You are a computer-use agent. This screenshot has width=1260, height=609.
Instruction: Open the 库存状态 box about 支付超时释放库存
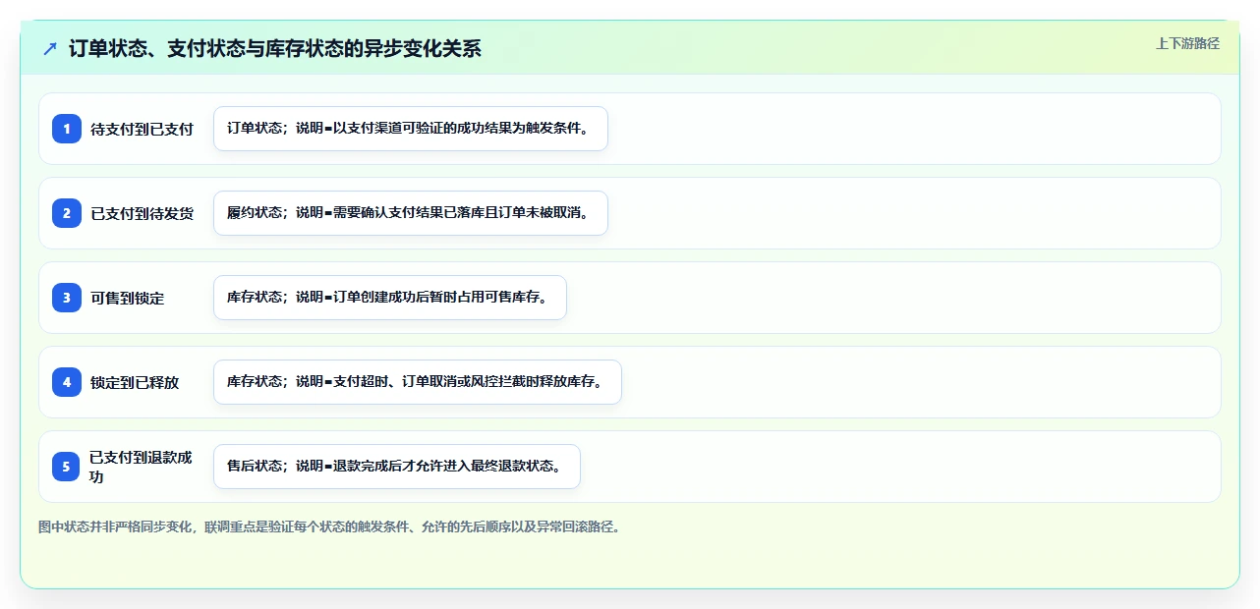(418, 382)
